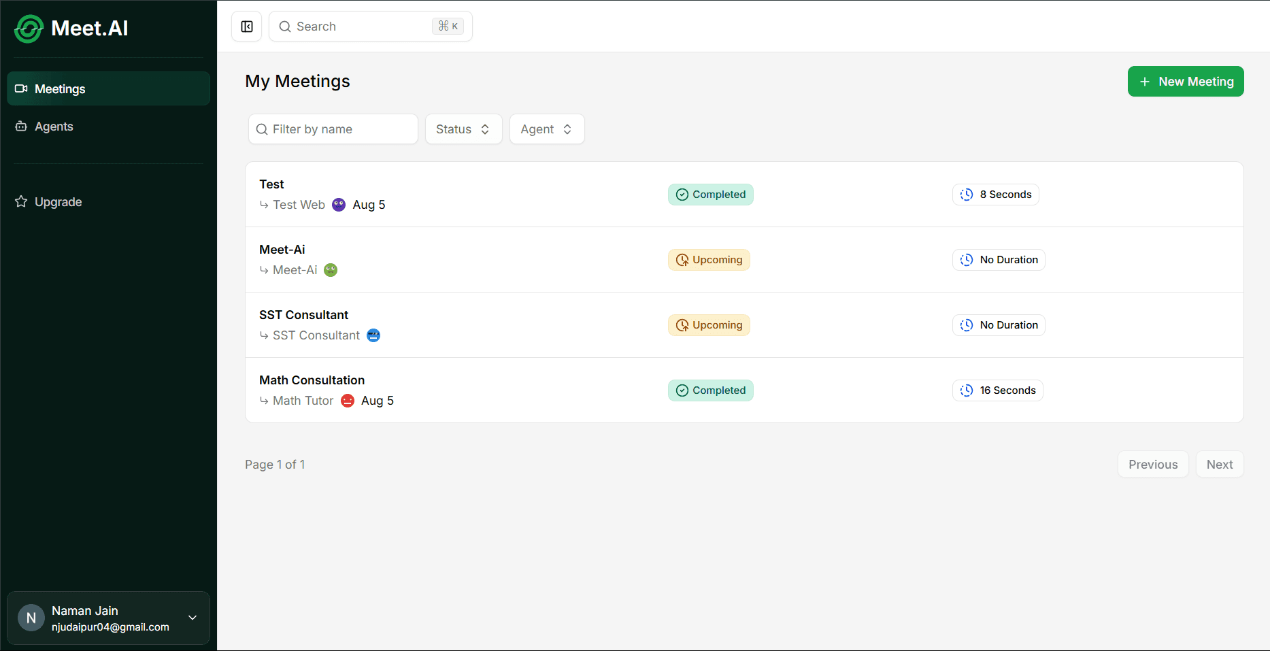
Task: Click the Test Web agent avatar
Action: [339, 205]
